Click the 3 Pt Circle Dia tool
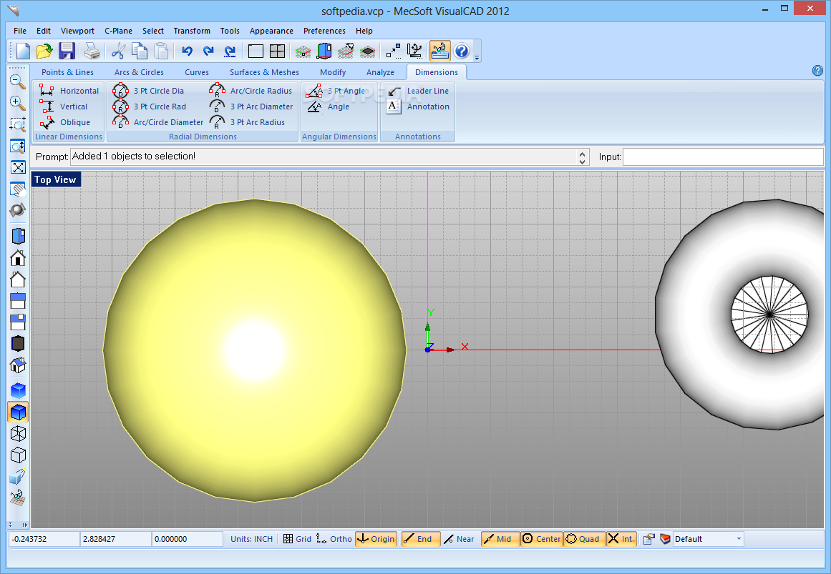 point(148,91)
